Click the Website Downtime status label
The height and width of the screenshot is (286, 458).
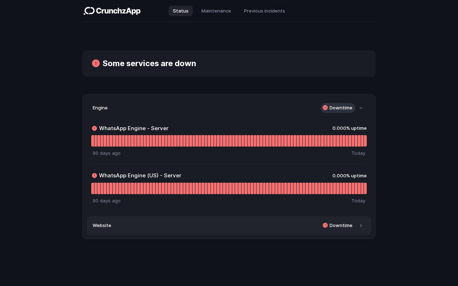(x=341, y=225)
